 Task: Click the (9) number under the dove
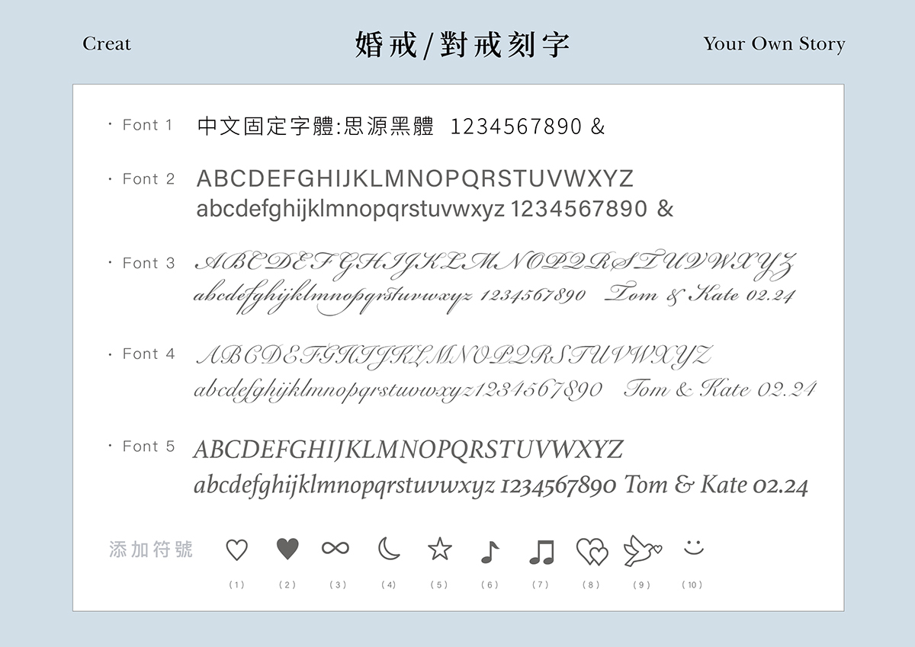point(642,585)
